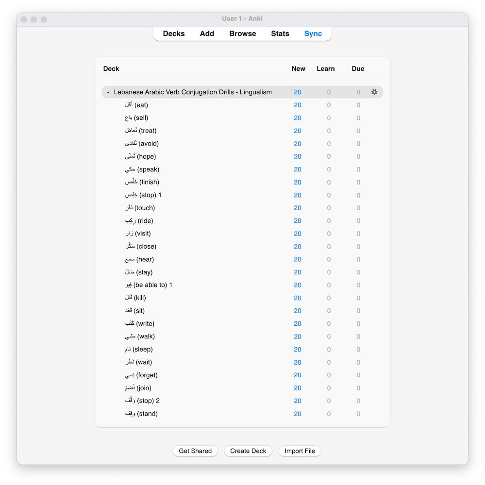This screenshot has height=485, width=485.
Task: Select the (stop) 1 subdeck
Action: [x=143, y=195]
